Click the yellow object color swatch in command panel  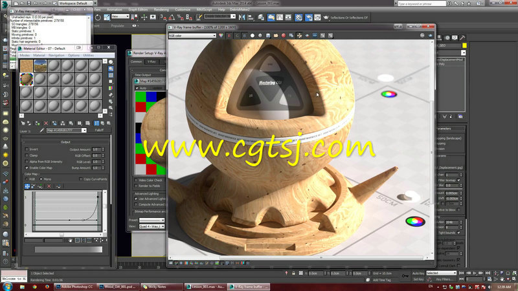pos(464,45)
